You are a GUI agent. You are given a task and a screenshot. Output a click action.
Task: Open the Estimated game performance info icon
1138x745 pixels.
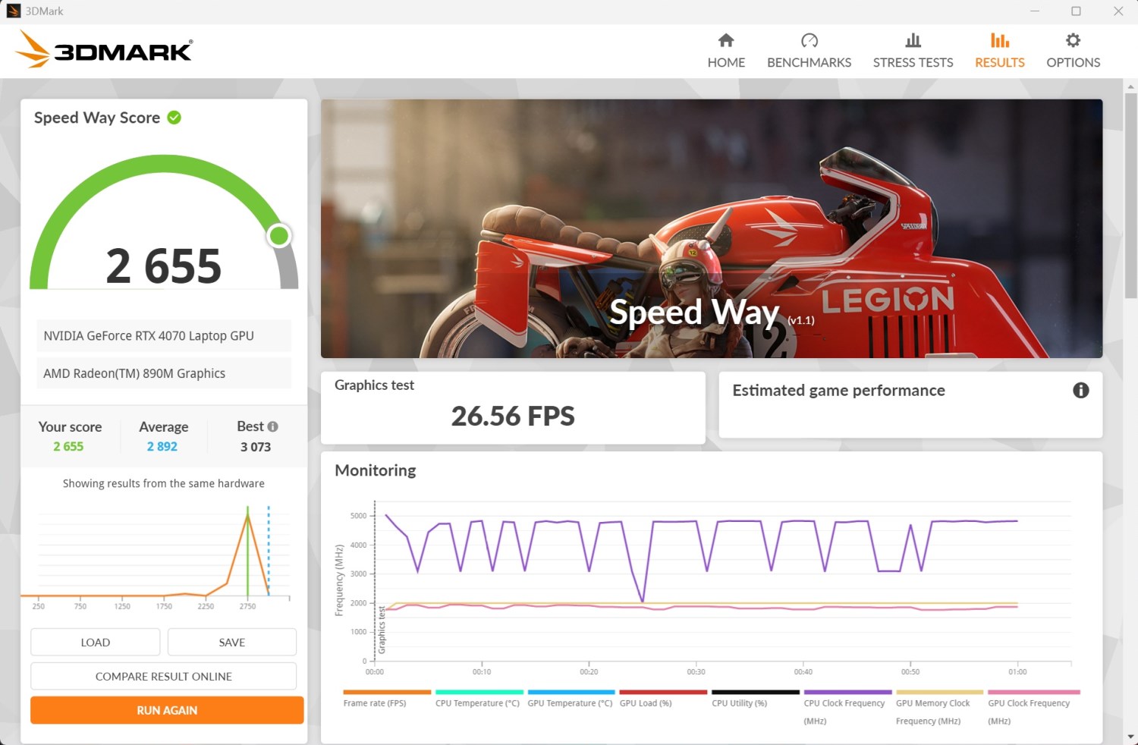point(1081,390)
